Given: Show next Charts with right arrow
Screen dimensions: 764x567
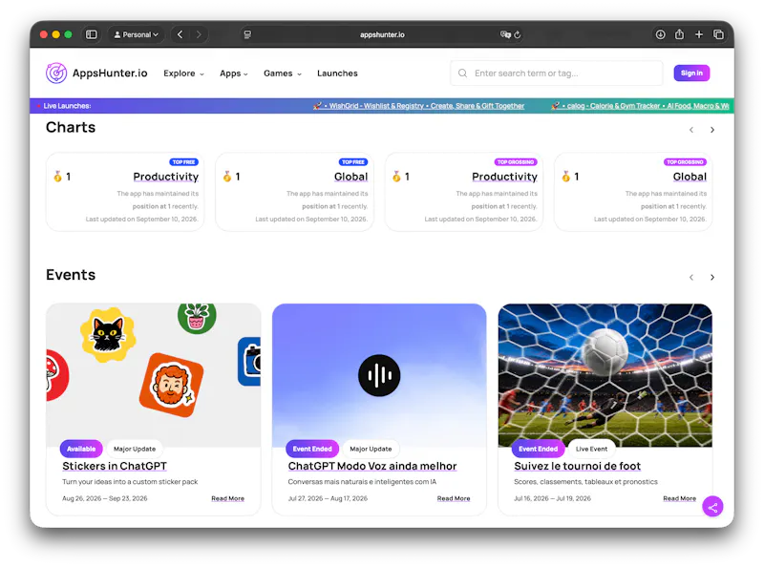Looking at the screenshot, I should (x=712, y=130).
